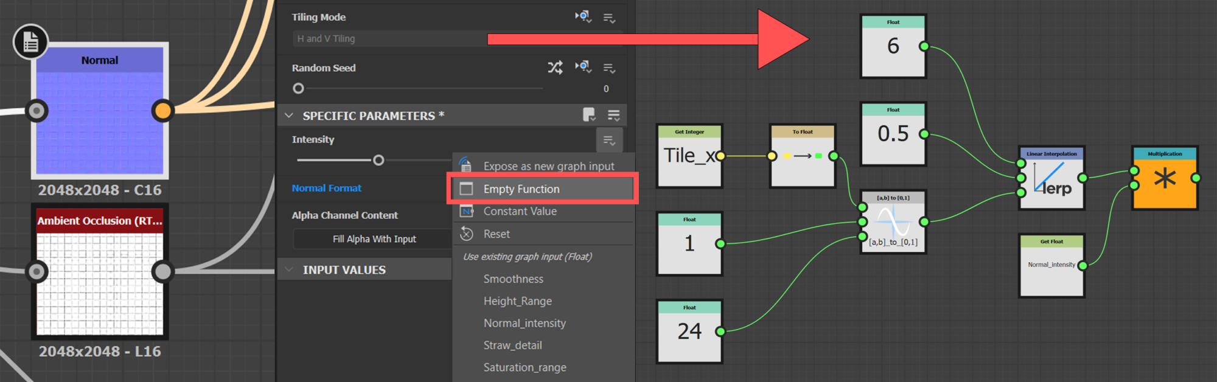Choose Constant Value menu entry
This screenshot has height=382, width=1217.
pos(543,211)
